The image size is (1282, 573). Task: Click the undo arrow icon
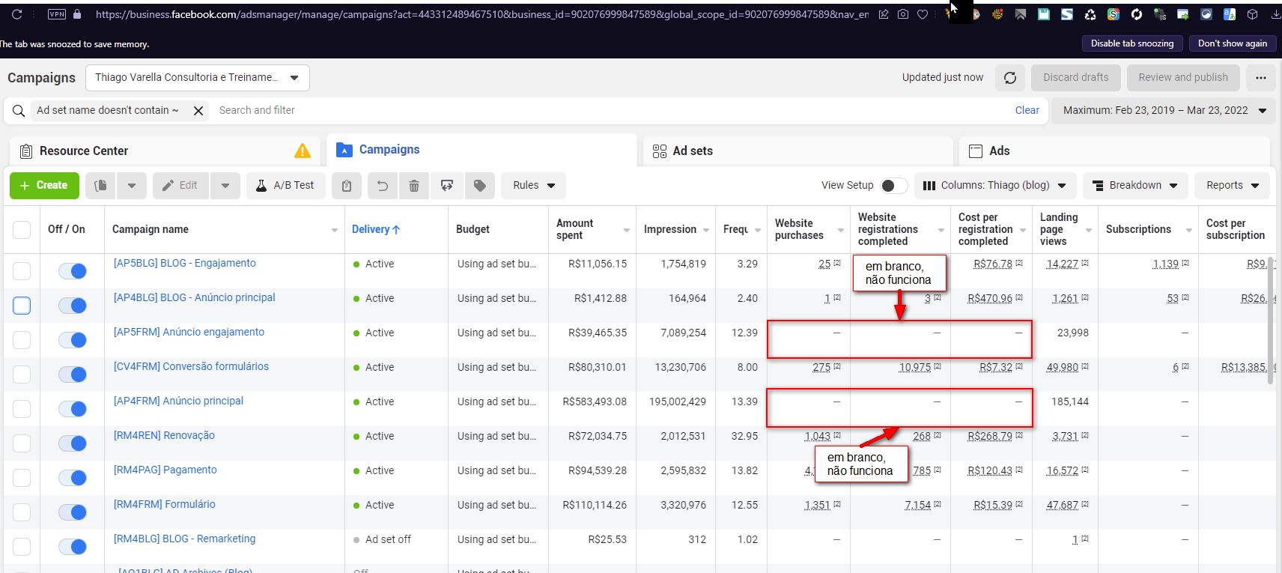pos(382,186)
